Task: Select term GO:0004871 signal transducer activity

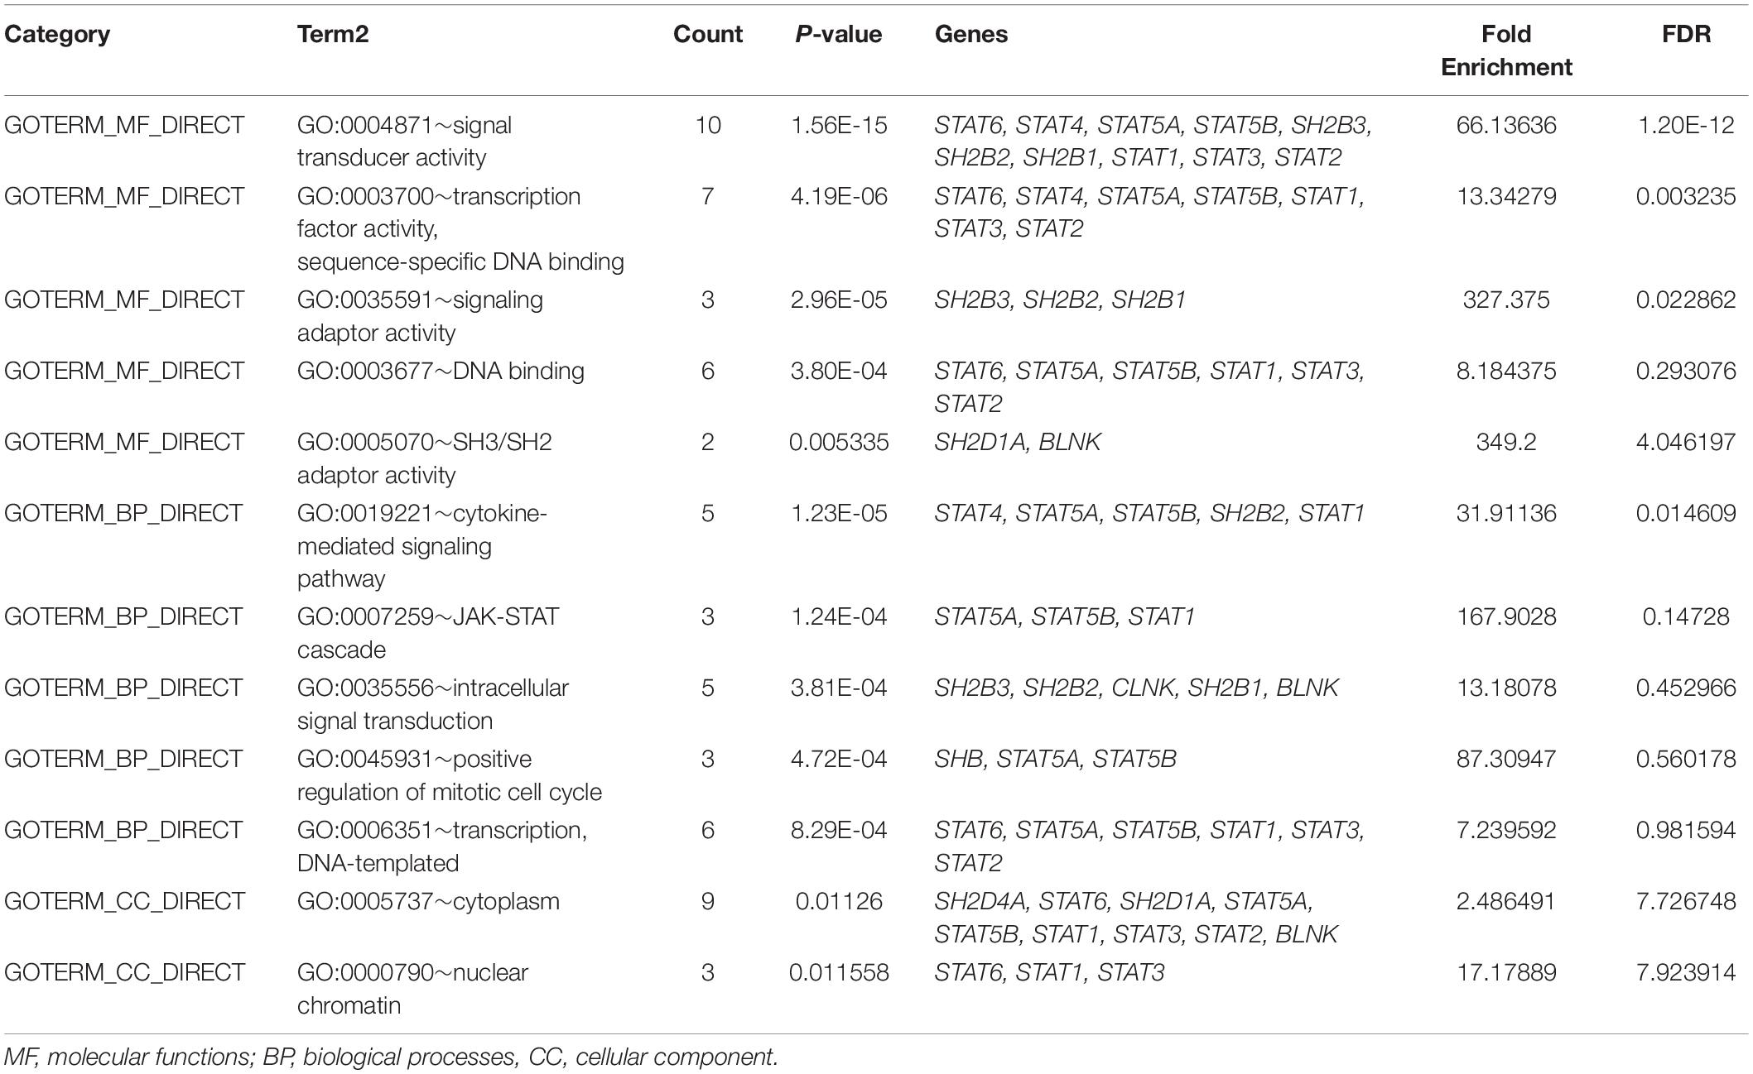Action: click(x=404, y=141)
